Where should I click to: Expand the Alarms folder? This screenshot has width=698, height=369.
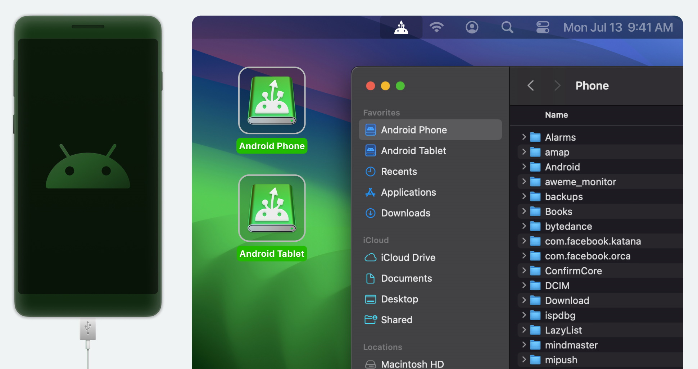pos(524,137)
